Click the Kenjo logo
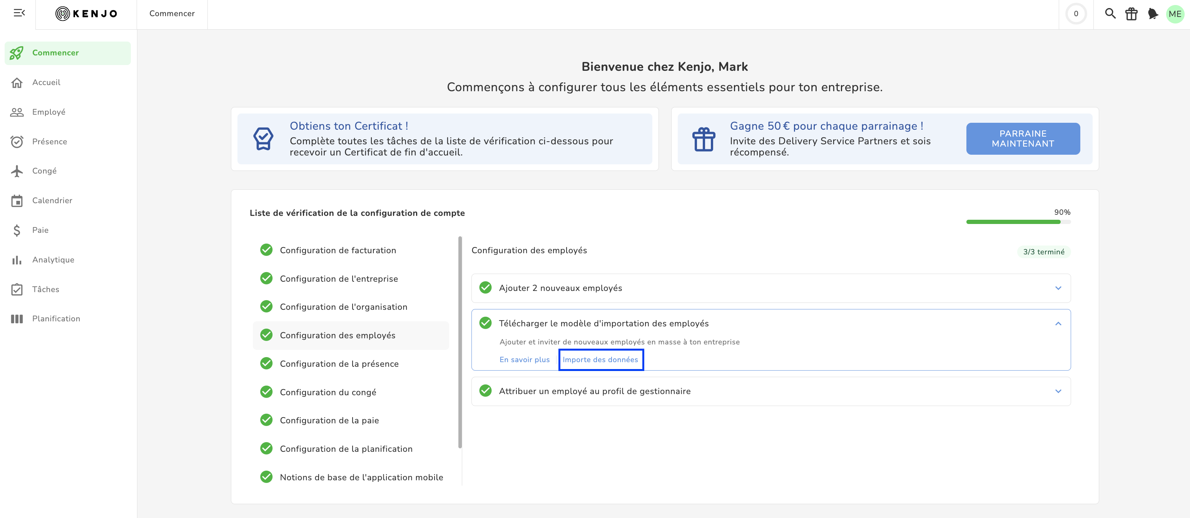The height and width of the screenshot is (518, 1190). pos(86,14)
